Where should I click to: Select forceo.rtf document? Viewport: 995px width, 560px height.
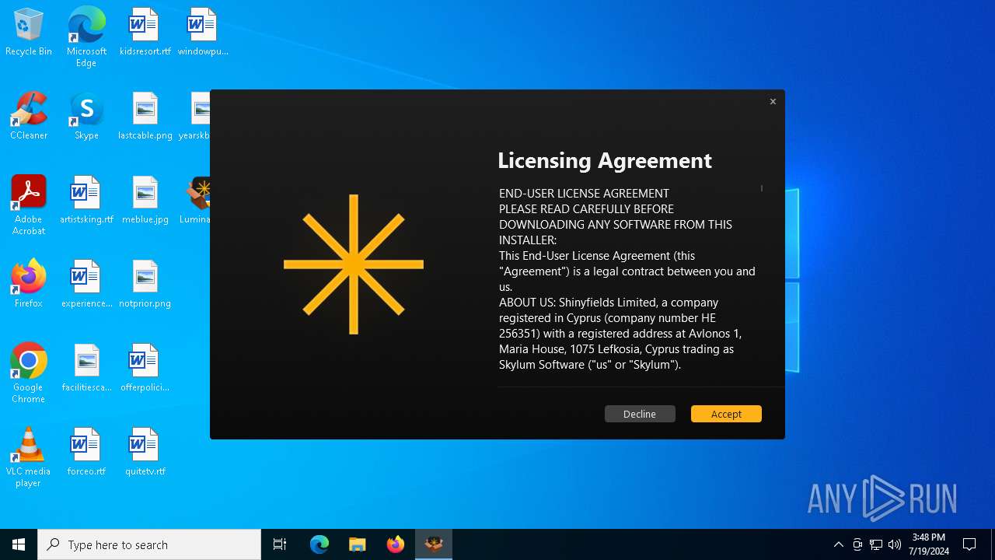coord(86,453)
